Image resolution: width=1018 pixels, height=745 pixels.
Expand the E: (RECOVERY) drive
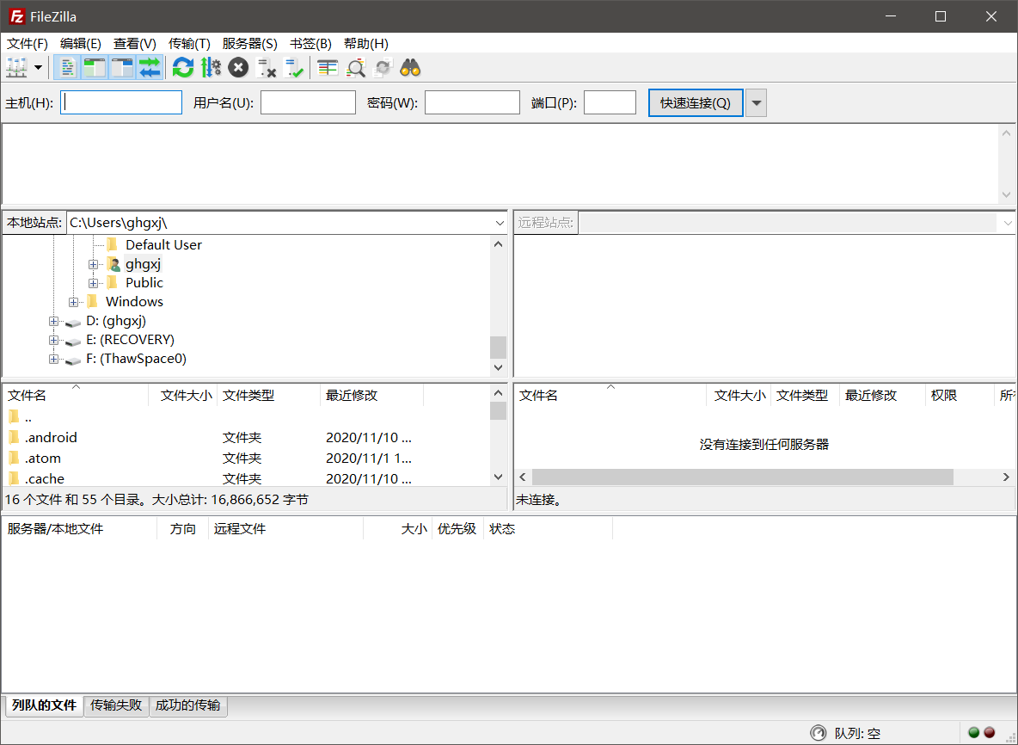[x=53, y=340]
